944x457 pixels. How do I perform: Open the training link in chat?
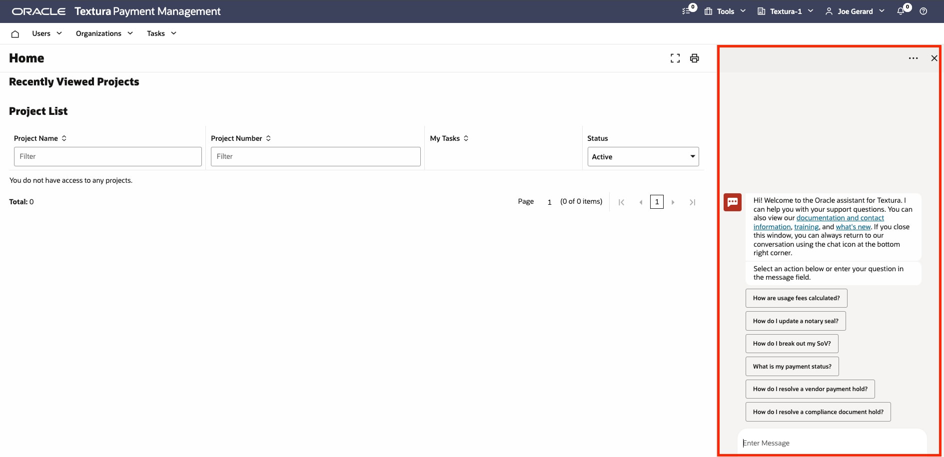(807, 227)
